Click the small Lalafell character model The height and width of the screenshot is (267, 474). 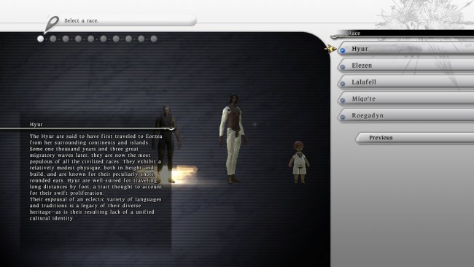tap(299, 162)
